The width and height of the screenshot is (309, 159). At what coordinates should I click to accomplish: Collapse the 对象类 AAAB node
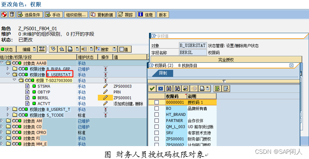2,63
